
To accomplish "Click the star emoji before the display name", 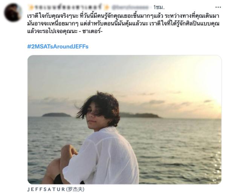I will tap(31, 7).
